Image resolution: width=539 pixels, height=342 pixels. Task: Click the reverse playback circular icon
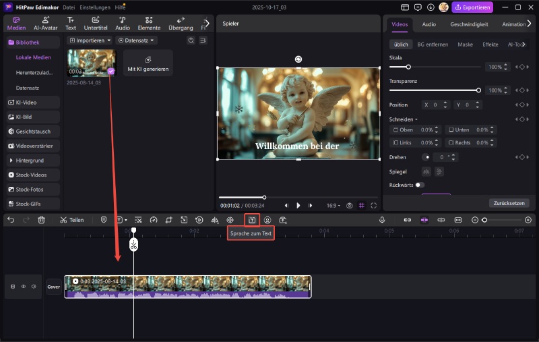click(x=199, y=220)
